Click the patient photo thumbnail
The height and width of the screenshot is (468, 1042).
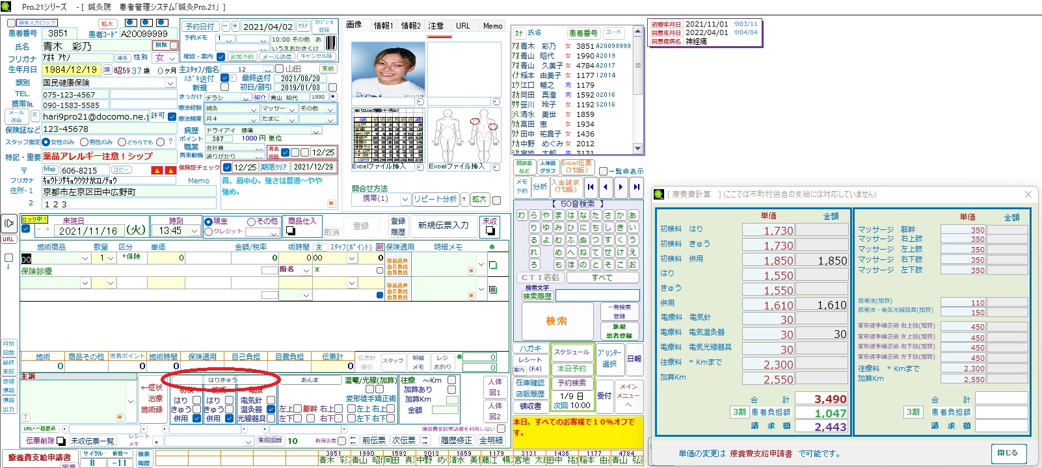[x=388, y=69]
